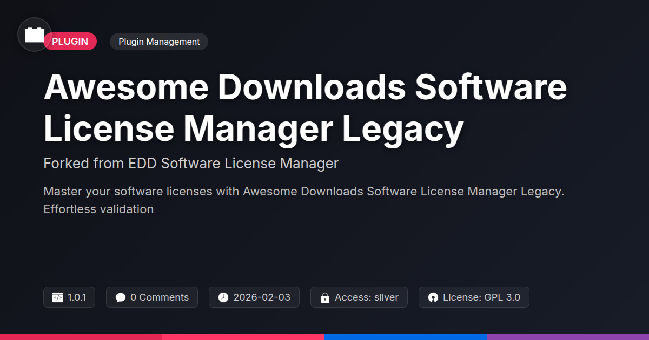The height and width of the screenshot is (340, 649).
Task: Click the pink bottom bar segment
Action: [243, 336]
